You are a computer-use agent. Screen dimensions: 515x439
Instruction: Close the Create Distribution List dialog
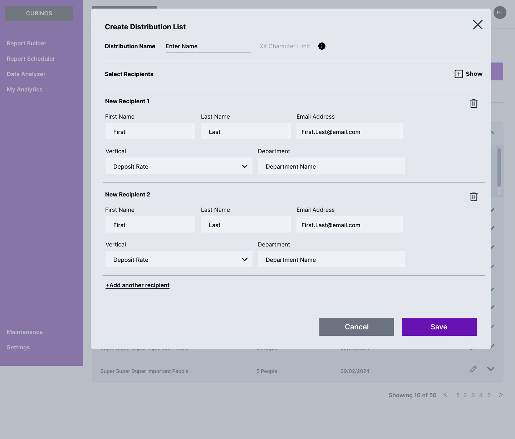[x=478, y=25]
